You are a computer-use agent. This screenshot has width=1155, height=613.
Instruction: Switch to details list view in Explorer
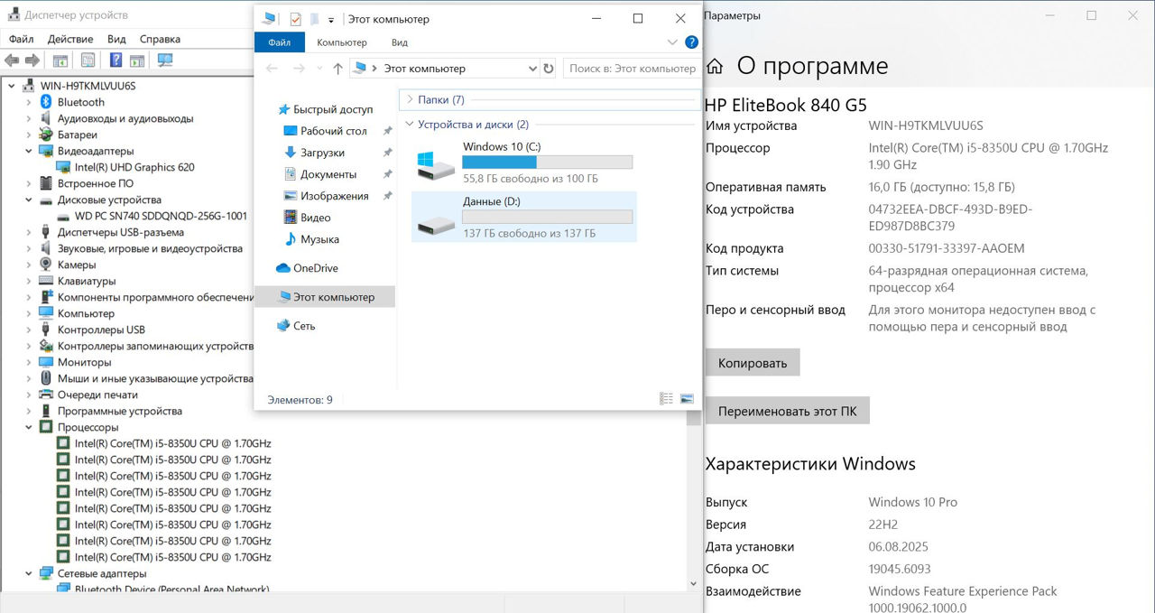(667, 399)
